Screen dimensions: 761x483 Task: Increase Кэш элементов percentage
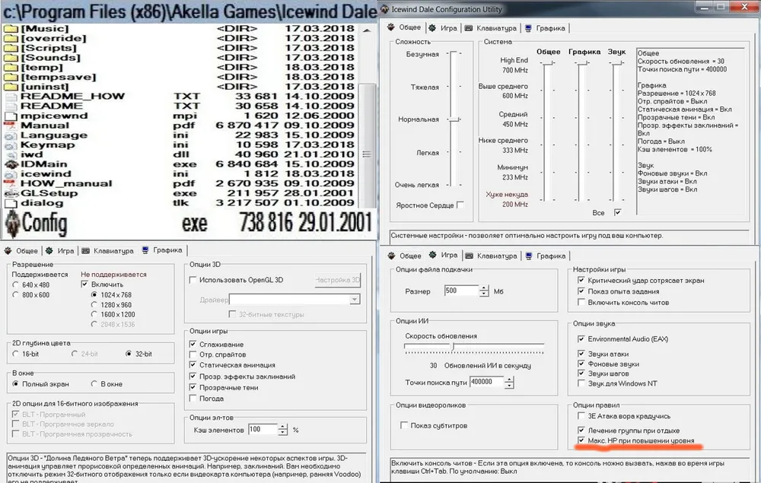[x=283, y=427]
